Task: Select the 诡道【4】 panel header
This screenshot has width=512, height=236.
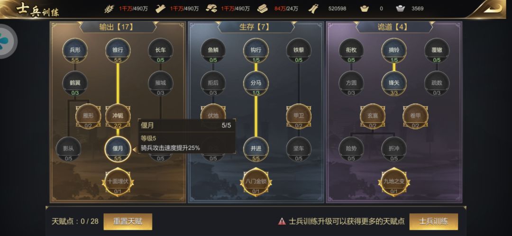Action: coord(394,27)
